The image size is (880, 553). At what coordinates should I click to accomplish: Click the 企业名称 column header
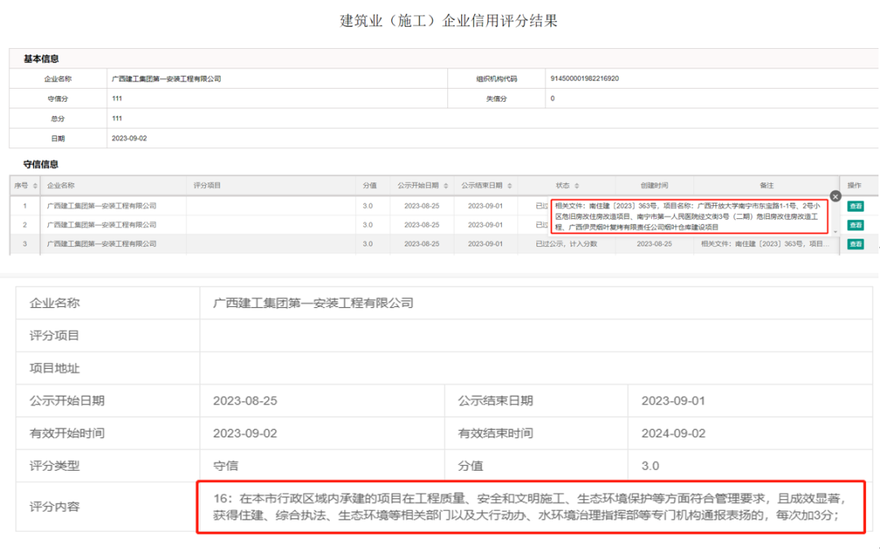[x=60, y=186]
